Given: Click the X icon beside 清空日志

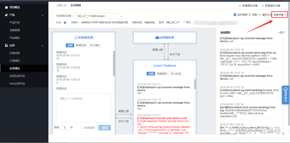Looking at the screenshot, I should (259, 15).
